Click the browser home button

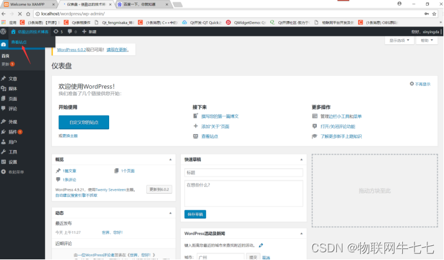(x=28, y=13)
